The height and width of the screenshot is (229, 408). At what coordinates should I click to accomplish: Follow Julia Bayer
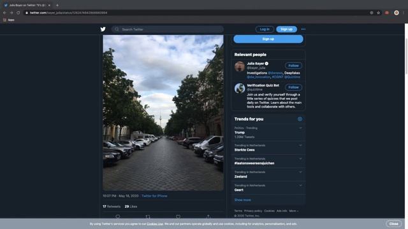293,66
